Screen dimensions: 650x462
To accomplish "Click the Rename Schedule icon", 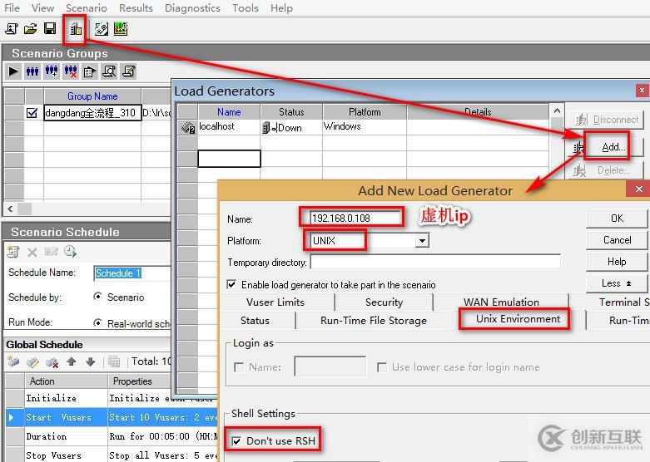I will (x=52, y=251).
